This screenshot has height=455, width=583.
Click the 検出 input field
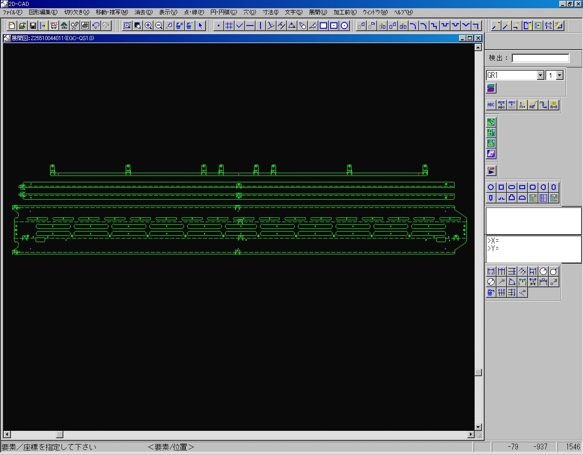pyautogui.click(x=541, y=58)
